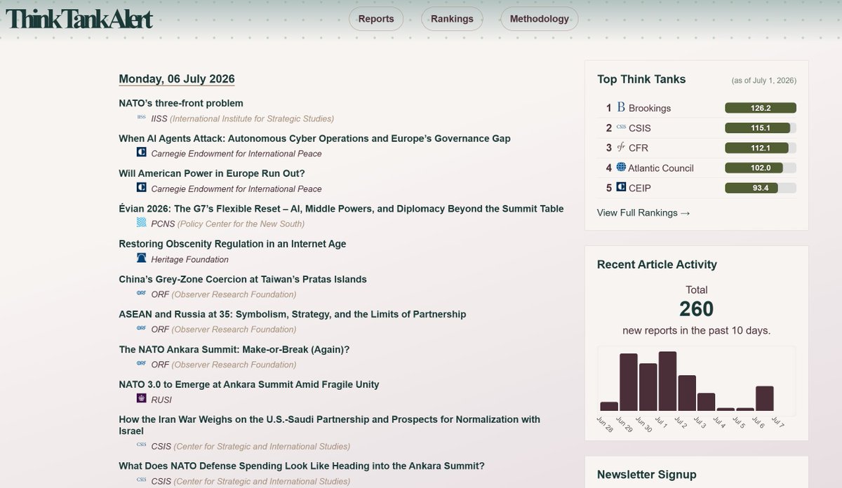Click CSIS icon in Top Think Tanks
This screenshot has height=488, width=842.
click(x=621, y=128)
